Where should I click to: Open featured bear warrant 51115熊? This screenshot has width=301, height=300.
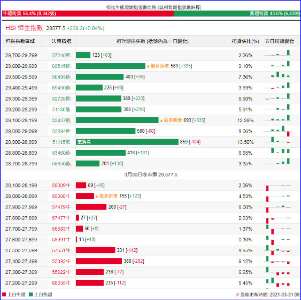(61, 142)
